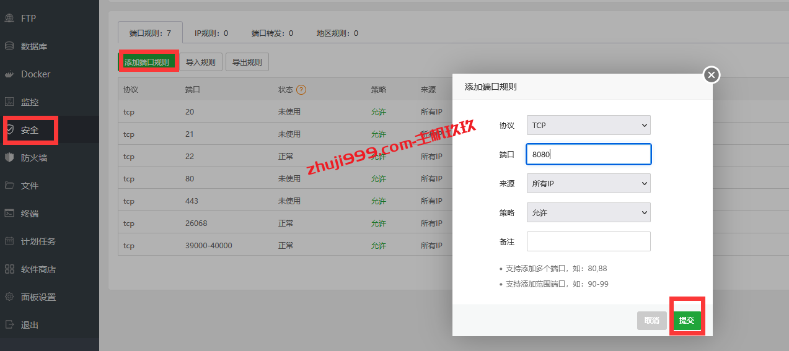The height and width of the screenshot is (351, 789).
Task: Select the port 20 cell
Action: [190, 111]
